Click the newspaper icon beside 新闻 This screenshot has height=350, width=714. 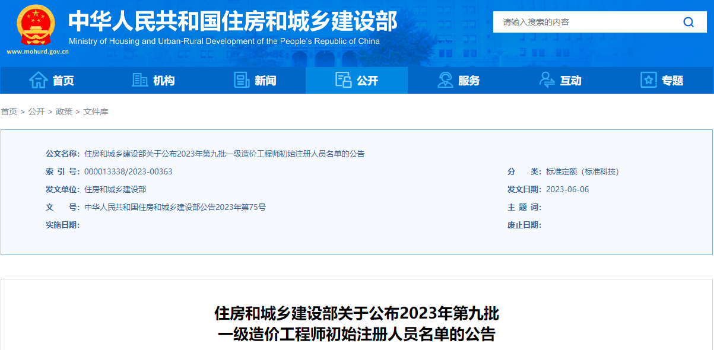coord(242,80)
